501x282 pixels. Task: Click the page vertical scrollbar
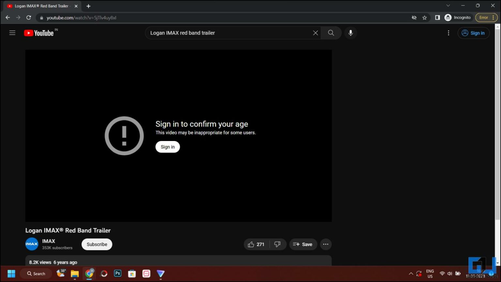[497, 124]
